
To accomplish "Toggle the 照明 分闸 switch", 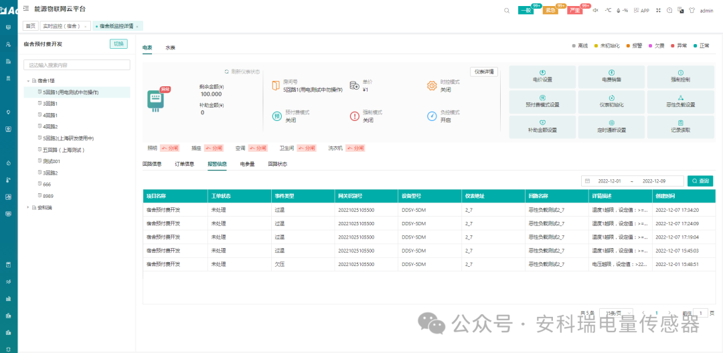I will point(169,148).
